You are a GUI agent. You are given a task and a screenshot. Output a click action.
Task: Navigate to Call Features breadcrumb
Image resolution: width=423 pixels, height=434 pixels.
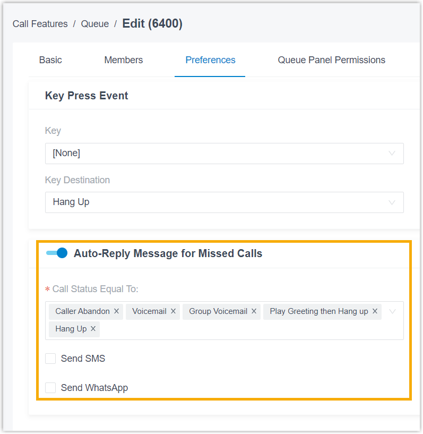pyautogui.click(x=40, y=24)
